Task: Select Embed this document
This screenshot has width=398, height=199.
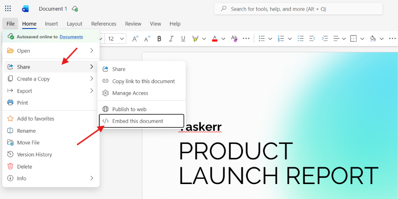Action: pyautogui.click(x=141, y=121)
